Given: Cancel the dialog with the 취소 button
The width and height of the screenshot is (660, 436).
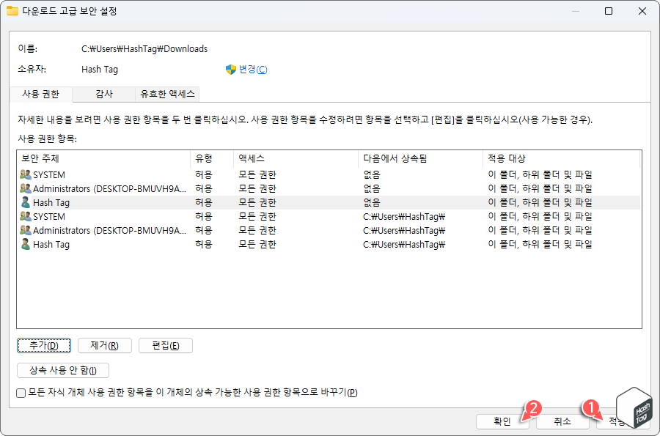Looking at the screenshot, I should coord(562,421).
